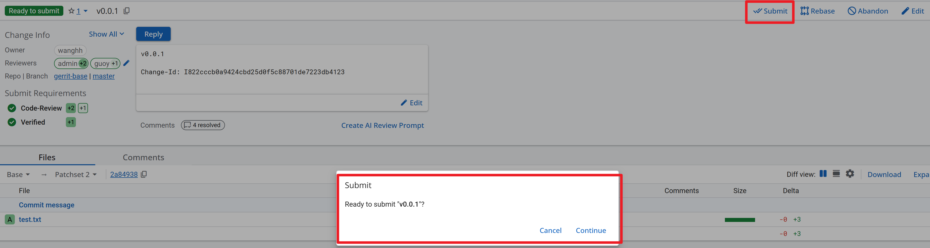Open the gerrit-base repo link
The image size is (930, 248).
70,76
